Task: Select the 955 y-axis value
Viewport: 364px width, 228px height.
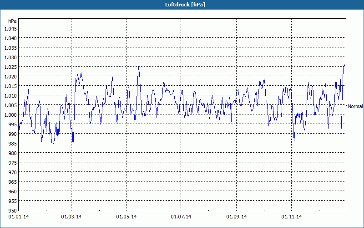Action: 13,201
